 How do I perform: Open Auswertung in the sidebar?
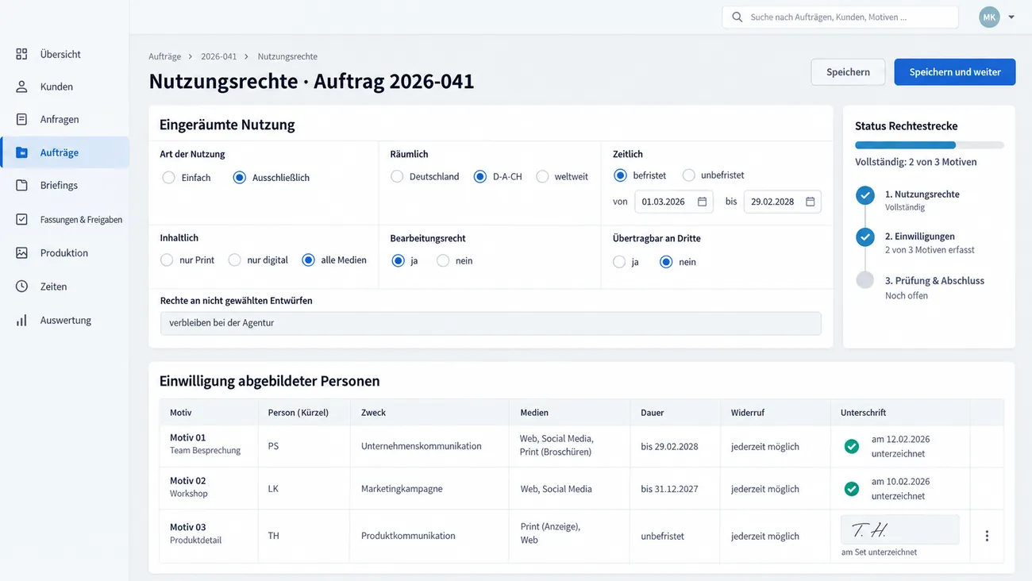[x=64, y=320]
